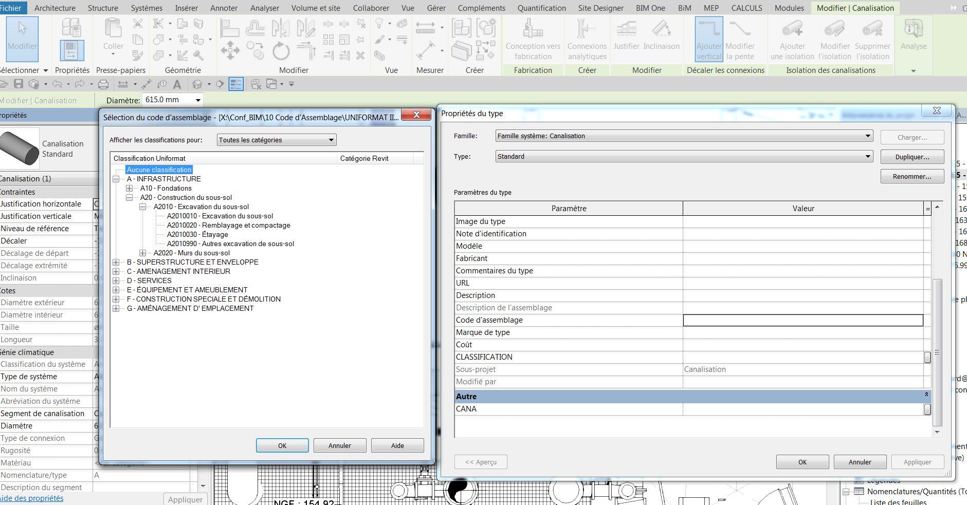Expand the A10 - Fondations tree node

(130, 189)
